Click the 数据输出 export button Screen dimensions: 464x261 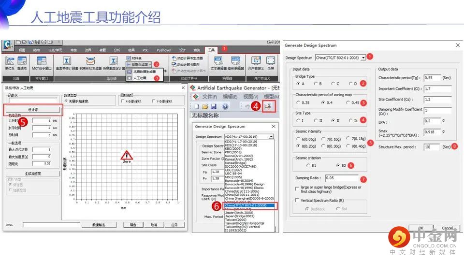pyautogui.click(x=99, y=225)
